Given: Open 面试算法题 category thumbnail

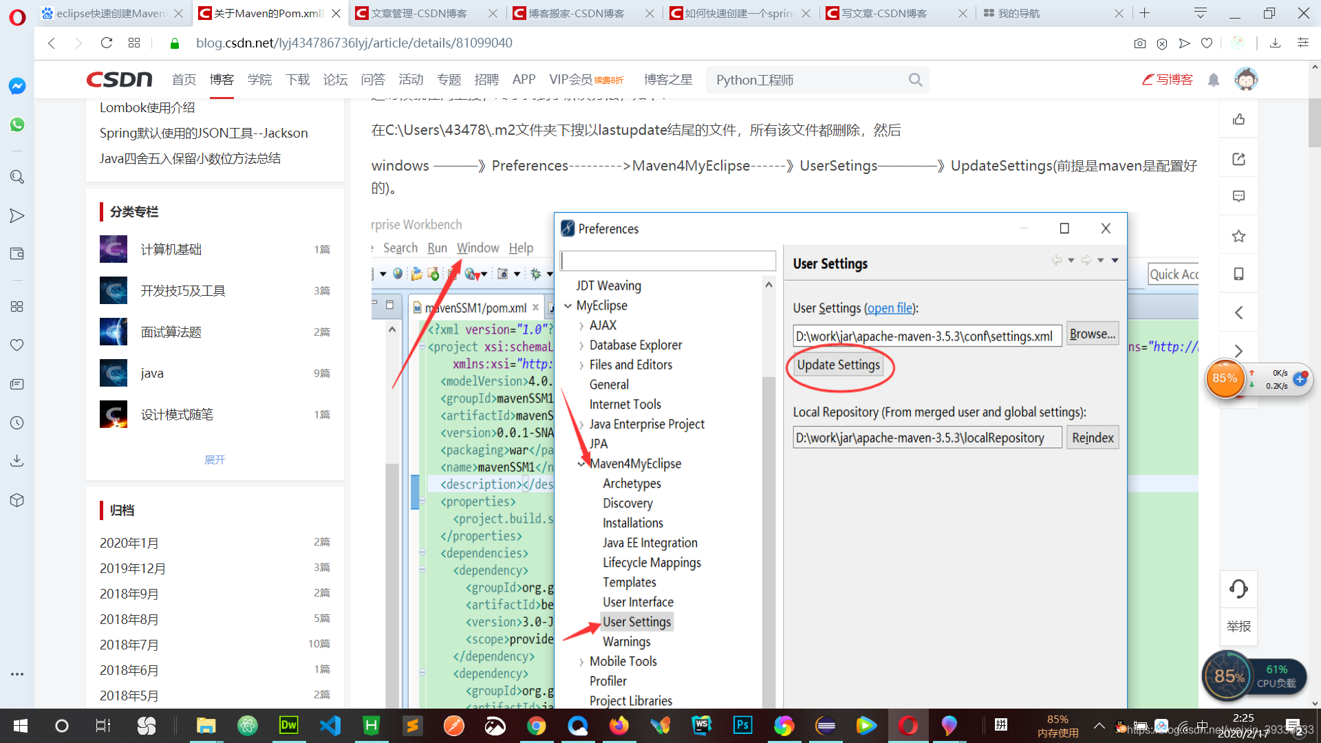Looking at the screenshot, I should [x=114, y=332].
